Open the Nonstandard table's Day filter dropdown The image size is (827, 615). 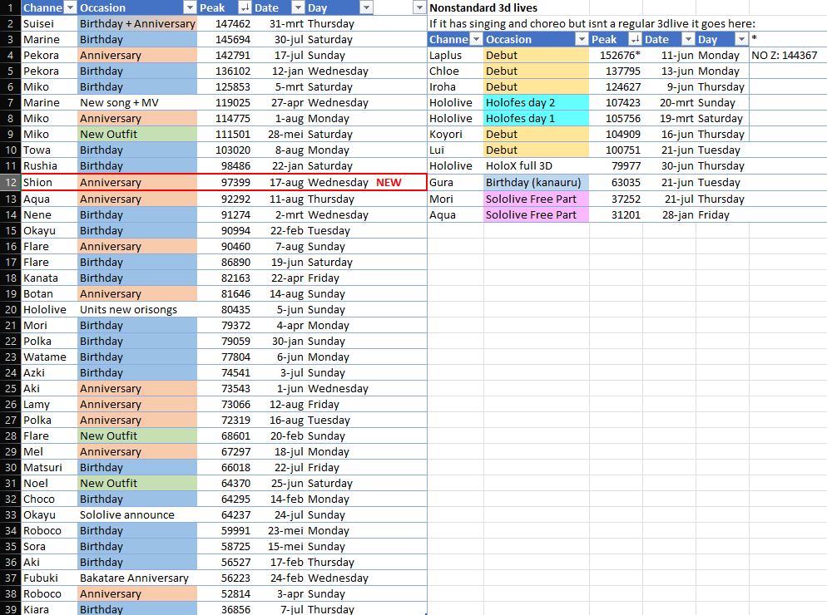coord(741,39)
